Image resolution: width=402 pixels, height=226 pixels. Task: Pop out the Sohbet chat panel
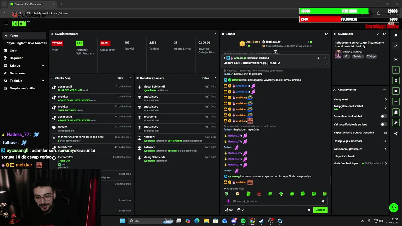click(327, 34)
